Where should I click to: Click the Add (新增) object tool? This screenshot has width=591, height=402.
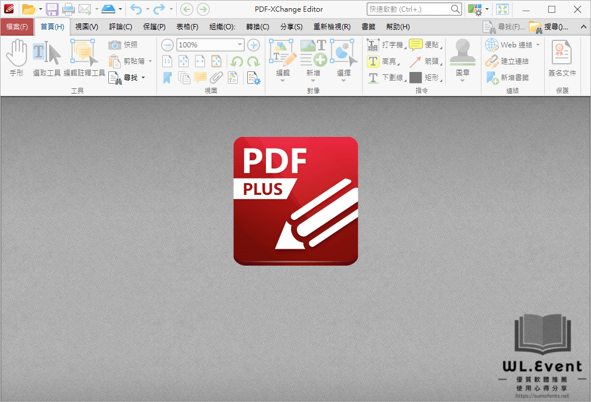(x=313, y=61)
